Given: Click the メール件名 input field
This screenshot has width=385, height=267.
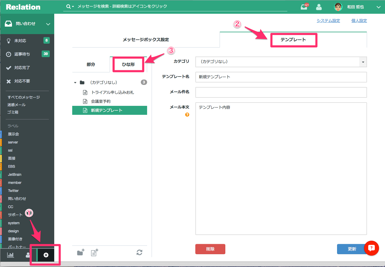Looking at the screenshot, I should coord(281,92).
